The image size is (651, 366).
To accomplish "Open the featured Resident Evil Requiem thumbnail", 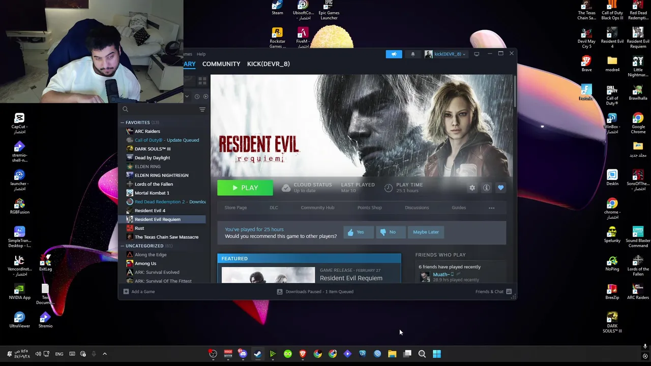I will 268,275.
